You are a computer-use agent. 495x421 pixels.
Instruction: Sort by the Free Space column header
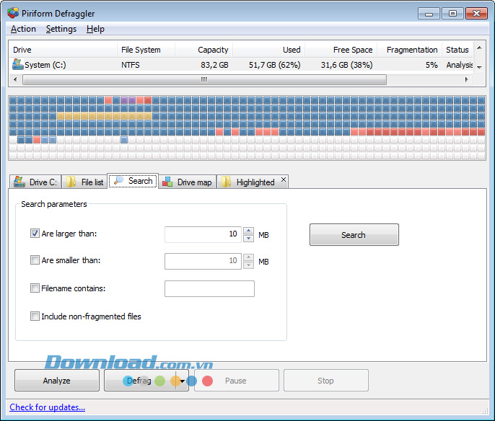[341, 50]
